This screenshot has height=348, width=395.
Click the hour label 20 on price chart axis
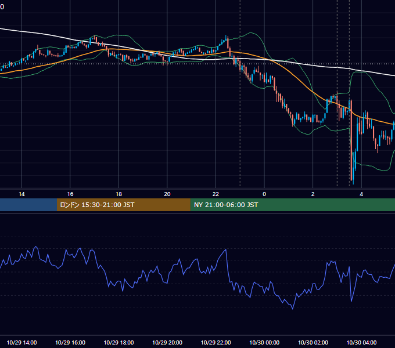coord(167,194)
